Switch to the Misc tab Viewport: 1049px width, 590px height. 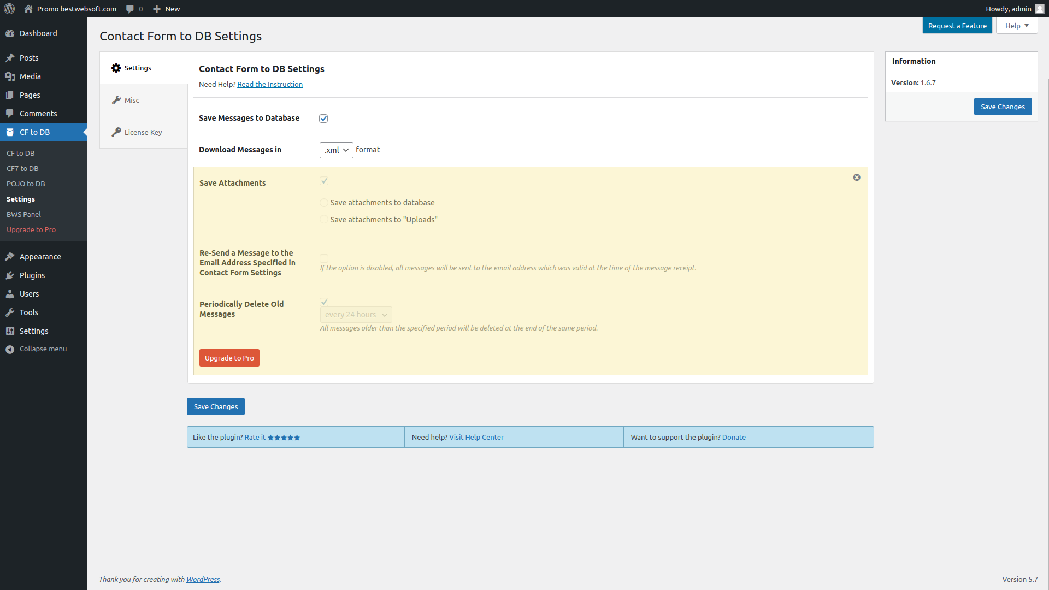[132, 101]
